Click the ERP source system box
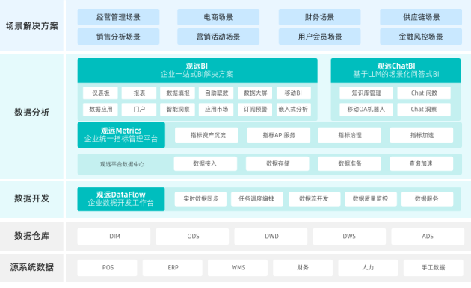This screenshot has height=288, width=471. click(173, 268)
